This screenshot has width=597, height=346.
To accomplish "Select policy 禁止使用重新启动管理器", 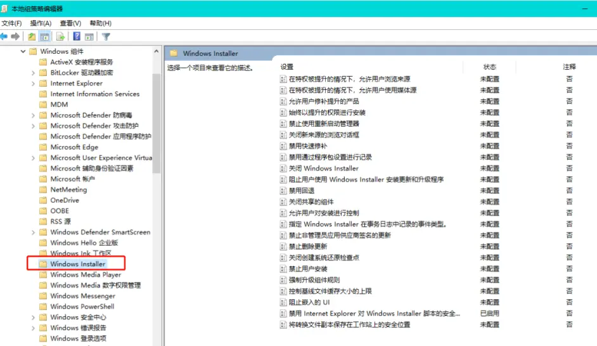I will pos(324,124).
